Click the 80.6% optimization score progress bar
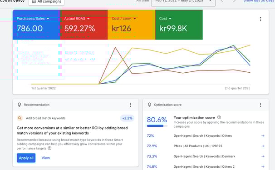 tap(157, 126)
